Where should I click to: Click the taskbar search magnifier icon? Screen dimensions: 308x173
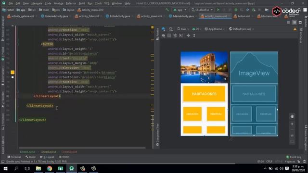click(x=16, y=169)
